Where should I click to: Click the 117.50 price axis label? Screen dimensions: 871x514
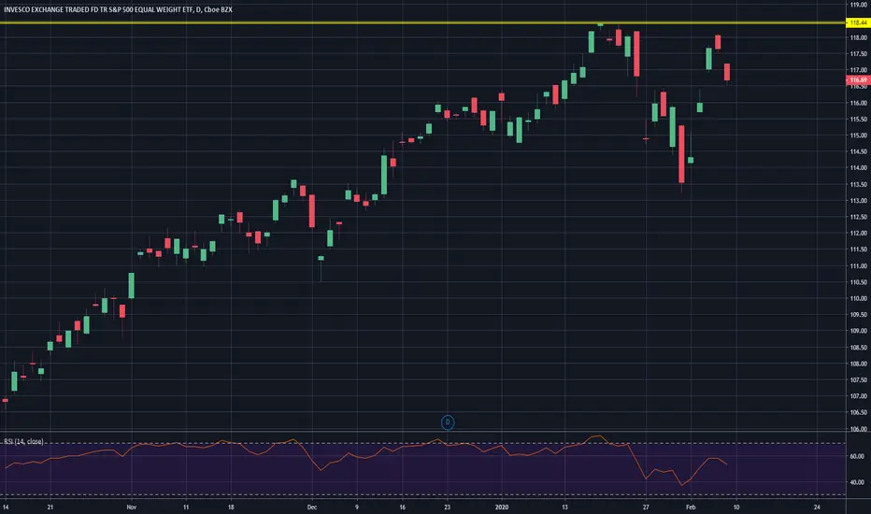tap(858, 54)
